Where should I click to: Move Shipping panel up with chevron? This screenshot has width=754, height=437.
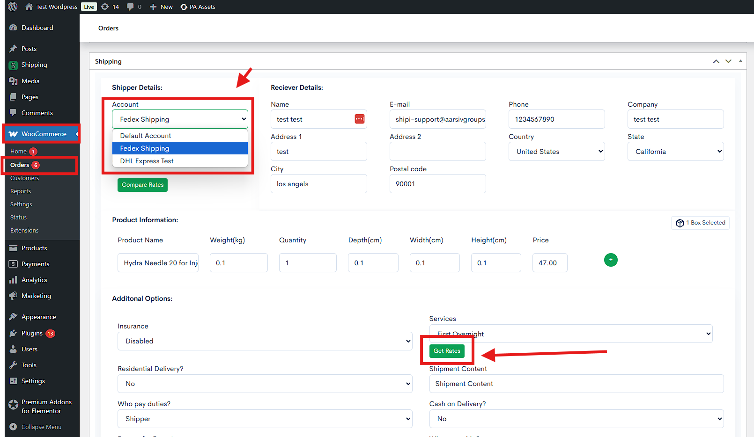click(716, 61)
